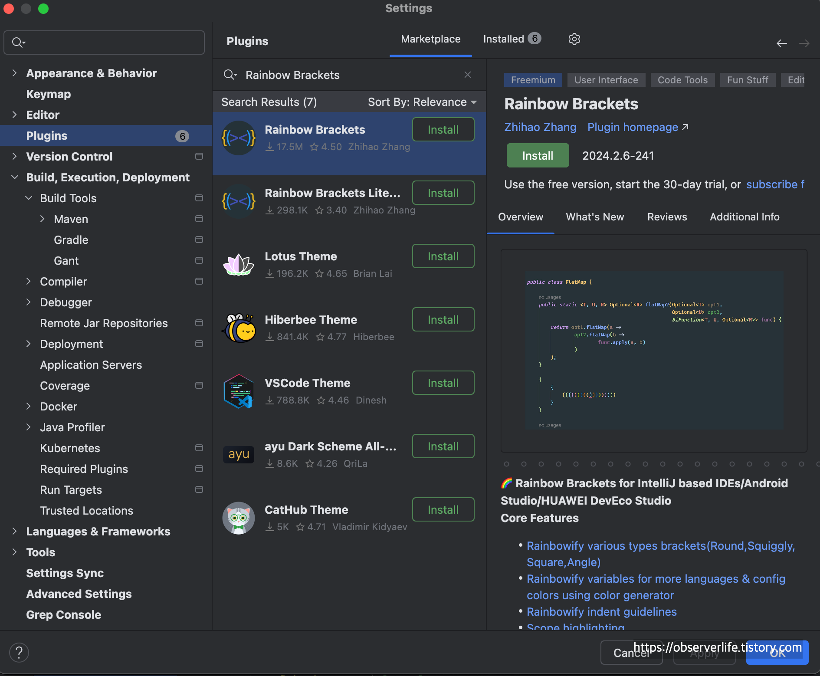Open the Plugin homepage link
The width and height of the screenshot is (820, 676).
[638, 127]
